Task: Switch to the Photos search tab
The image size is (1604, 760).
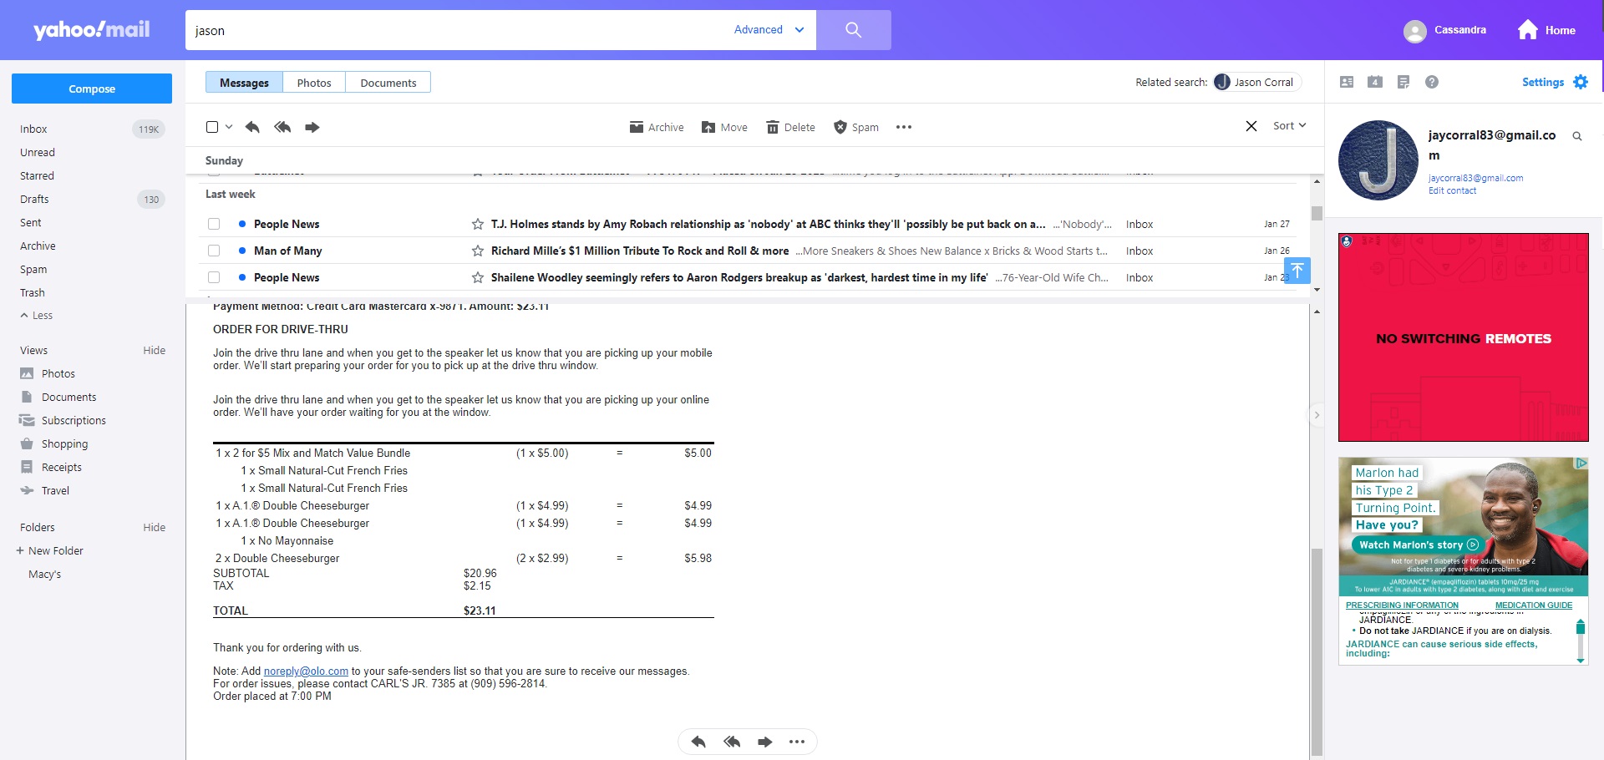Action: [x=314, y=82]
